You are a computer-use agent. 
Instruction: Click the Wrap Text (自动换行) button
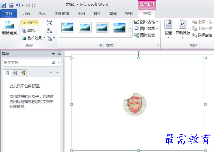tap(183, 29)
